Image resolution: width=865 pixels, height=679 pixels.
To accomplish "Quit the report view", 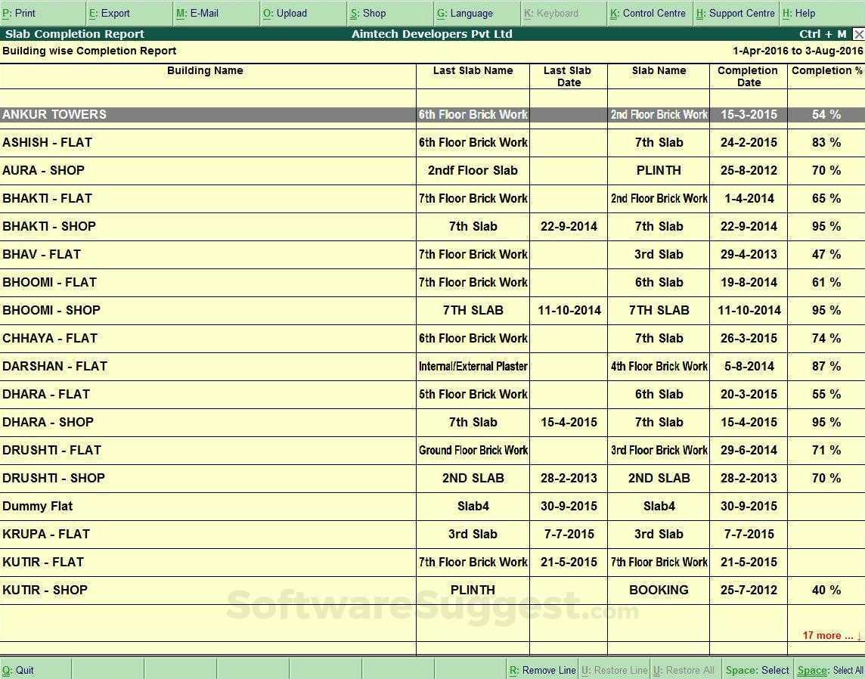I will click(x=18, y=670).
